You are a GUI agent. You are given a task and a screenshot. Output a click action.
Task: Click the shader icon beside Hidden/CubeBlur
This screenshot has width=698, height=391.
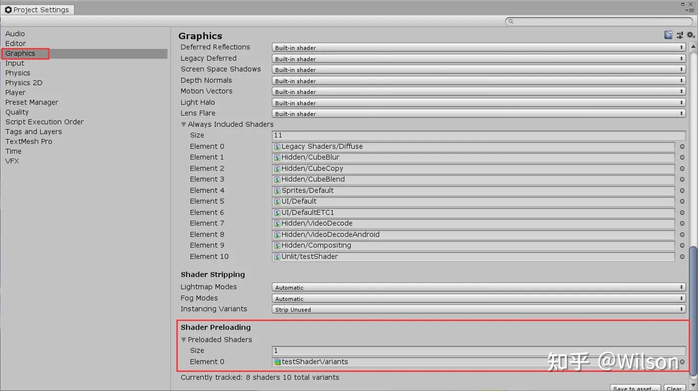click(x=277, y=157)
